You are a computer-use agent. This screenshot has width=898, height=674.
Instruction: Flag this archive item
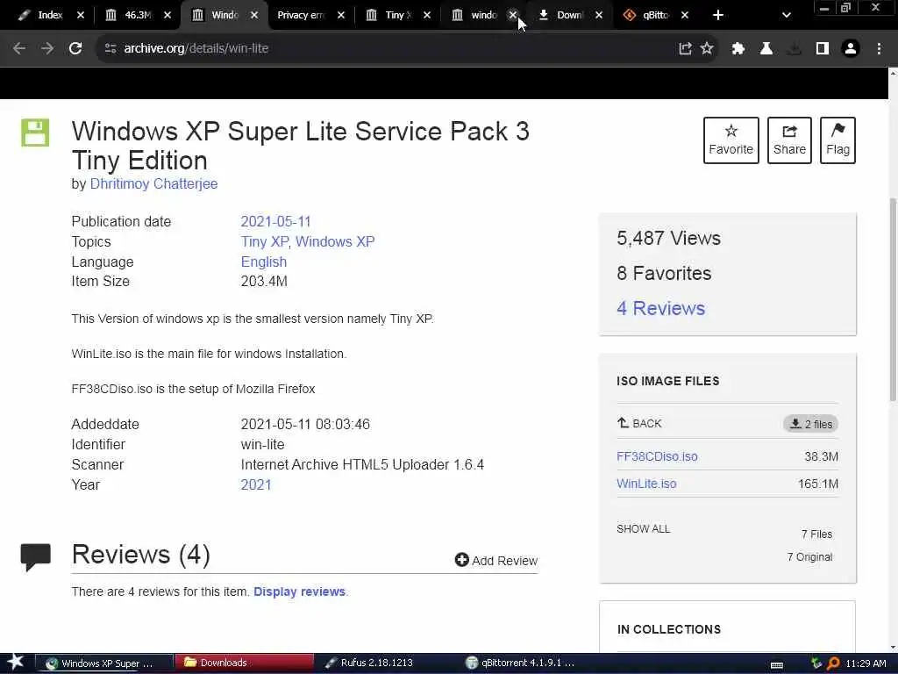pos(837,140)
